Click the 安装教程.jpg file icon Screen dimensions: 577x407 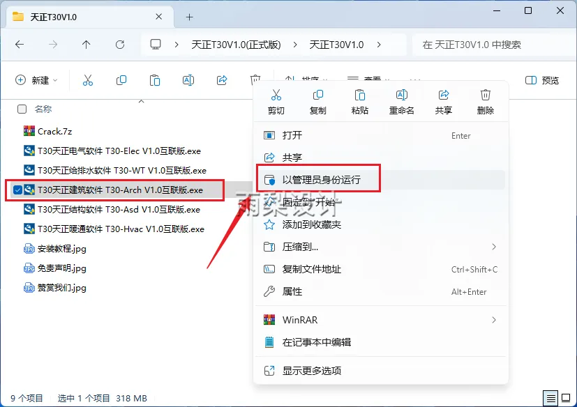[x=29, y=249]
